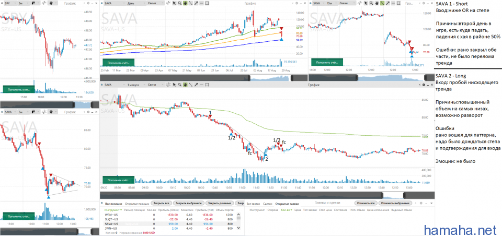Image resolution: width=502 pixels, height=236 pixels.
Task: Sort positions by the Инструмент column
Action: pyautogui.click(x=113, y=210)
